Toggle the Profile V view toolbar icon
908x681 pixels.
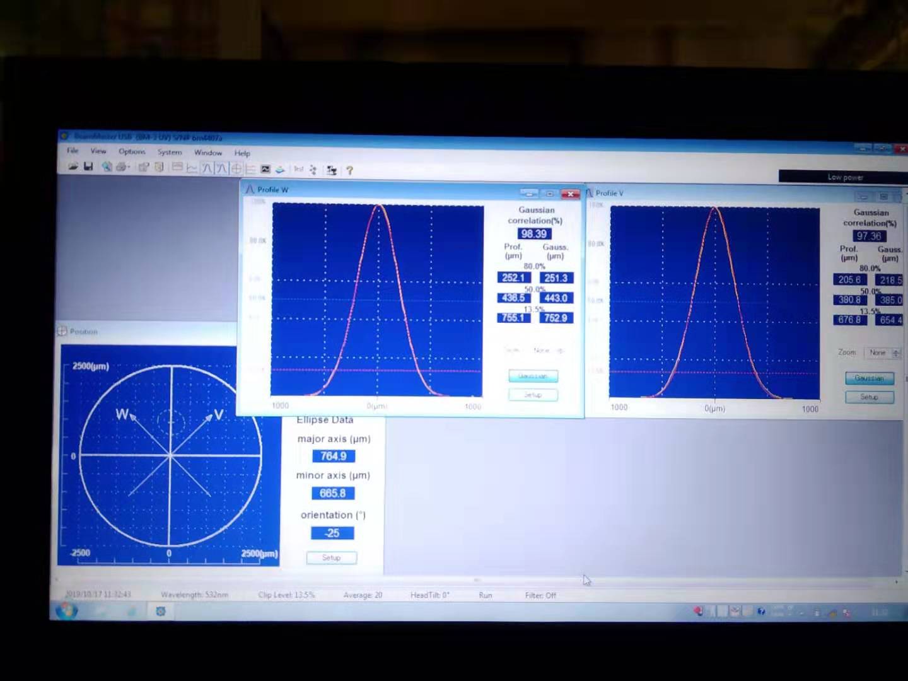tap(221, 168)
